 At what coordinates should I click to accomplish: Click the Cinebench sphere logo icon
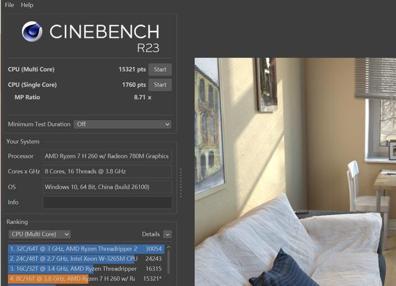[32, 32]
